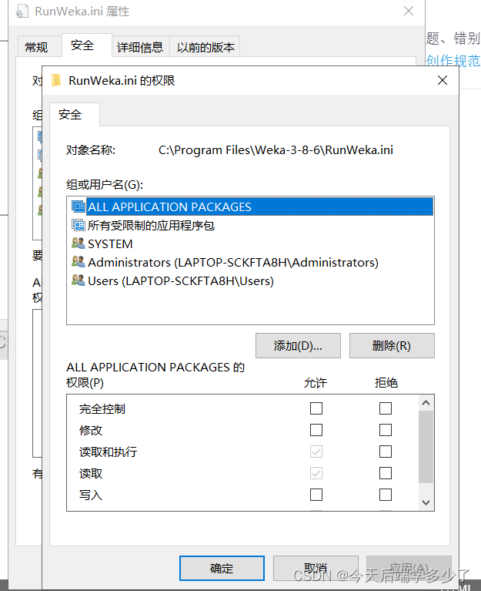The width and height of the screenshot is (481, 591).
Task: Check Allow for Modify (修改)
Action: tap(316, 430)
